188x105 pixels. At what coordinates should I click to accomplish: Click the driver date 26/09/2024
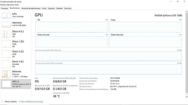pyautogui.click(x=115, y=81)
